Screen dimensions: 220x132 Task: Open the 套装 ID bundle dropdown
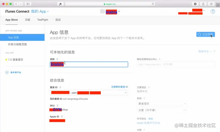[x=89, y=92]
